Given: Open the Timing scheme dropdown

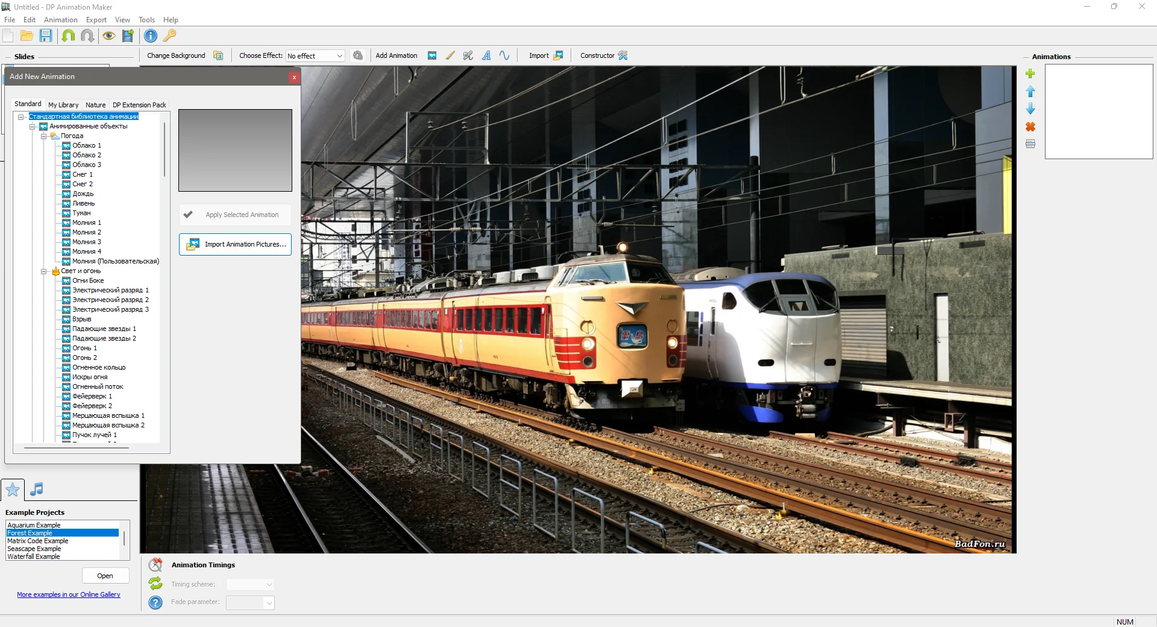Looking at the screenshot, I should (250, 584).
